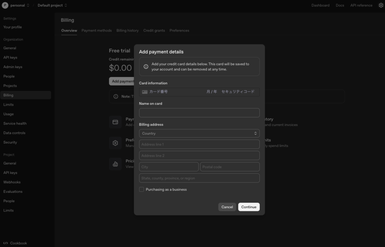
Task: Open the Country dropdown
Action: 199,133
